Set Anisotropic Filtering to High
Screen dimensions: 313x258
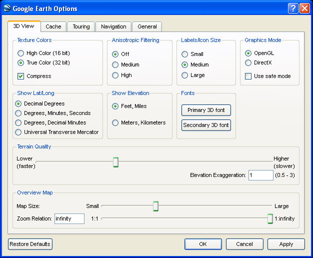[x=115, y=75]
